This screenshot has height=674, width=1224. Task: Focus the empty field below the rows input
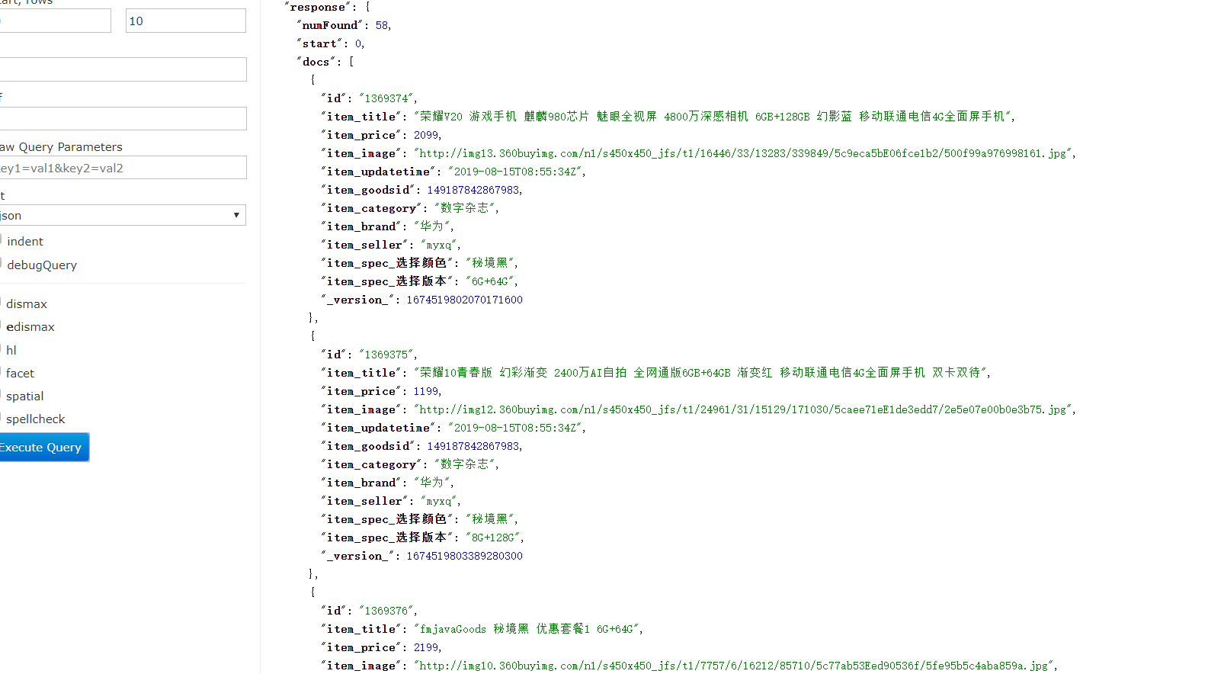pos(123,69)
